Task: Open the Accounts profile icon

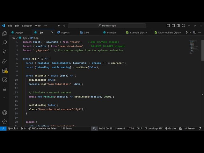Action: 4,113
